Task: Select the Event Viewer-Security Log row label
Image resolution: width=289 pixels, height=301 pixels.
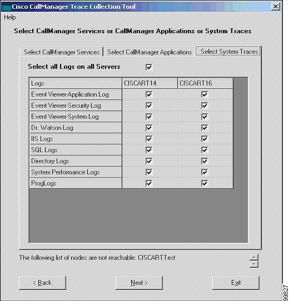Action: click(76, 105)
